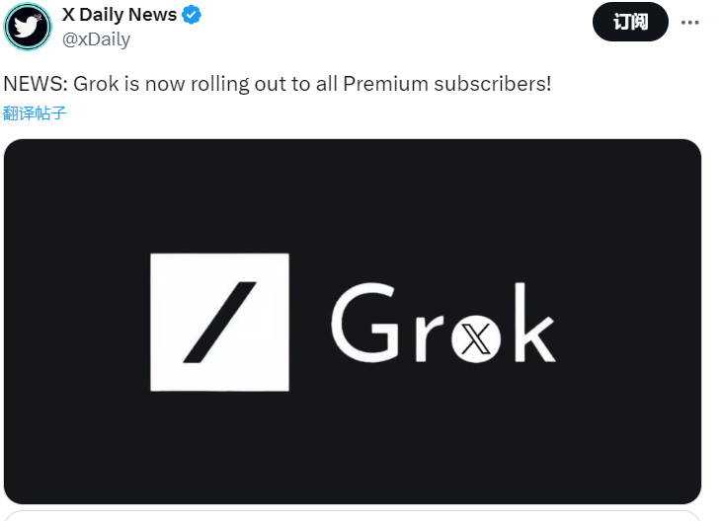The image size is (722, 521).
Task: Click the circular X logo inside Grok
Action: click(480, 340)
